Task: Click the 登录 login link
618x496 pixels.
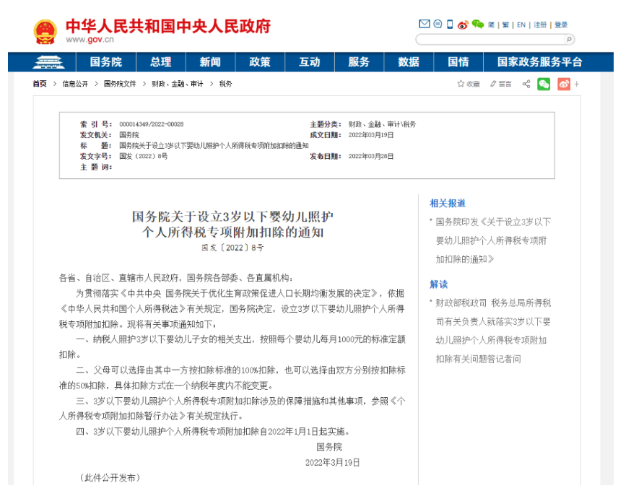Action: [x=561, y=25]
